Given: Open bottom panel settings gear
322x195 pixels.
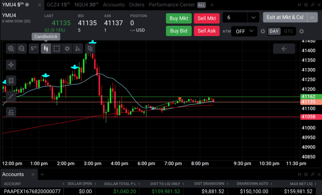Looking at the screenshot, I should (306, 174).
